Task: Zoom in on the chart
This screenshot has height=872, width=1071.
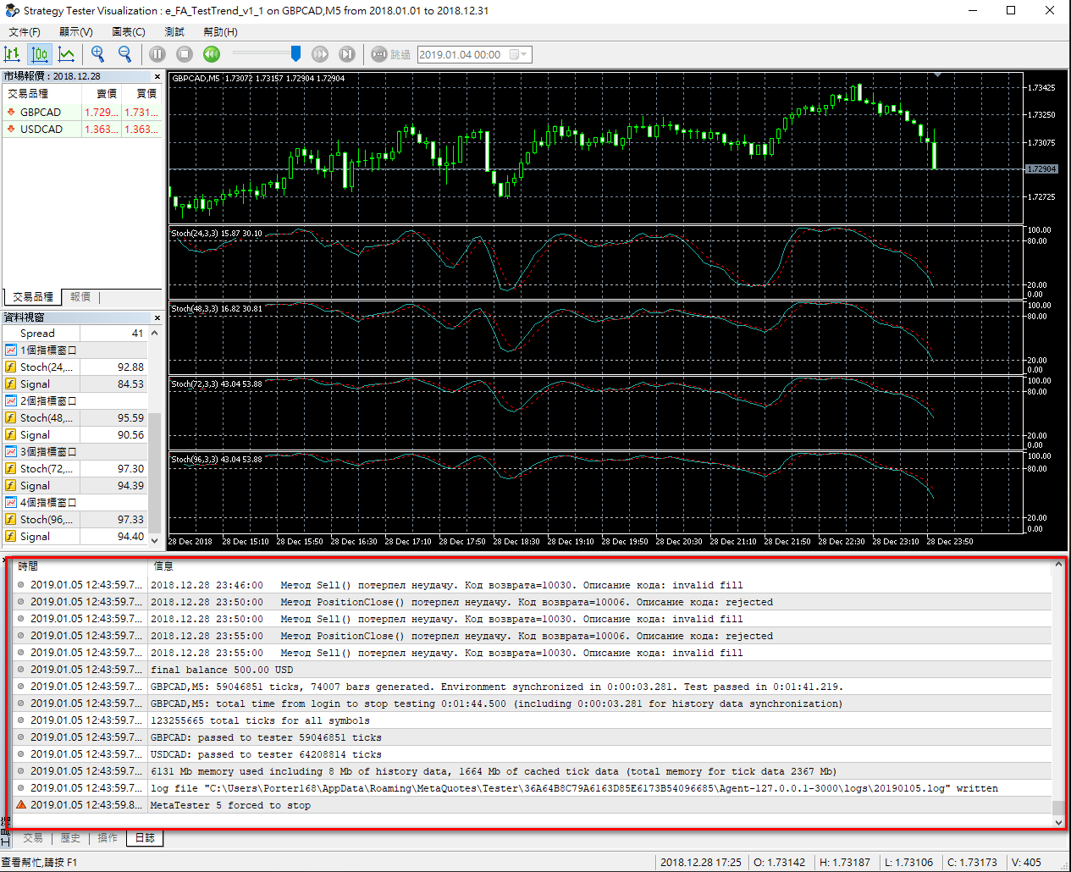Action: point(98,54)
